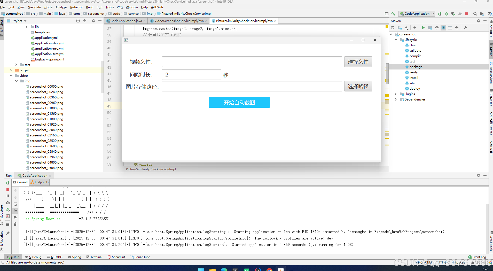Collapse the Lifecycle node
The width and height of the screenshot is (493, 271).
[x=396, y=40]
